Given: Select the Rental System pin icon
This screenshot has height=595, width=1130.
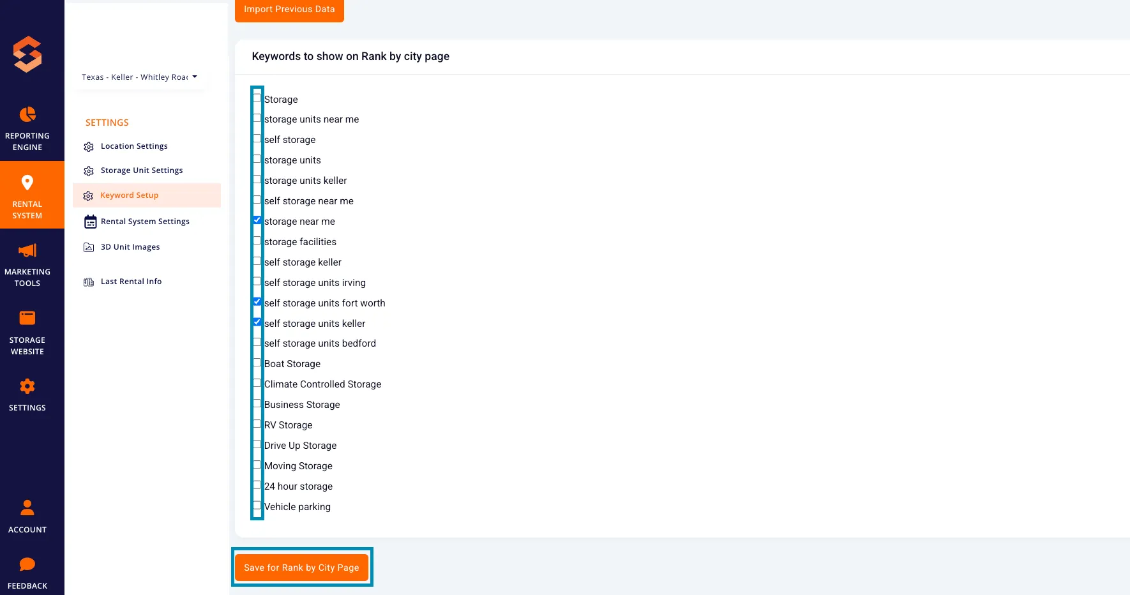Looking at the screenshot, I should (27, 183).
